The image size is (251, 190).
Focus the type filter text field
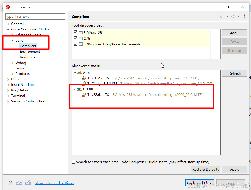pyautogui.click(x=35, y=17)
